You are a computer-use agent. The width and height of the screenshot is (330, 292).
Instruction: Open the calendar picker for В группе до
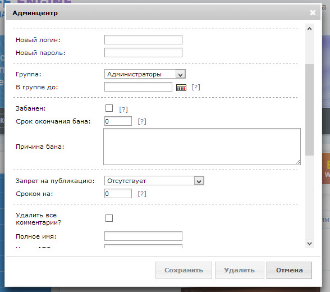tap(181, 88)
